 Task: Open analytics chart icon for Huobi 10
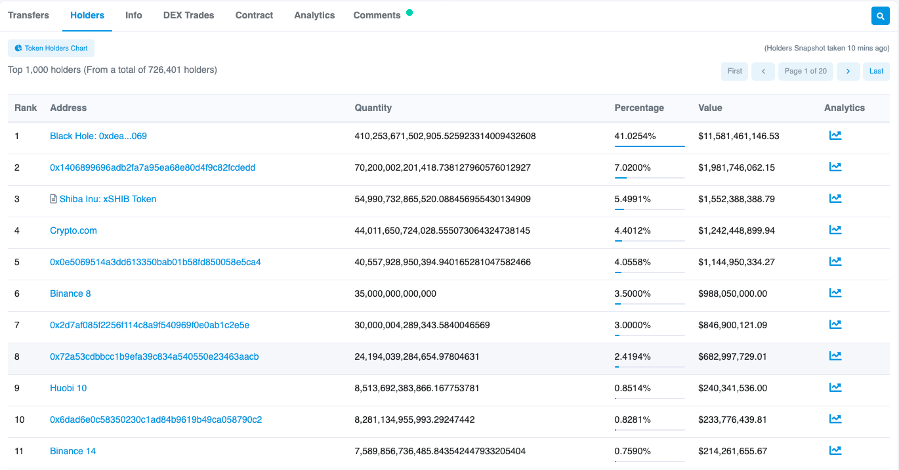[835, 388]
